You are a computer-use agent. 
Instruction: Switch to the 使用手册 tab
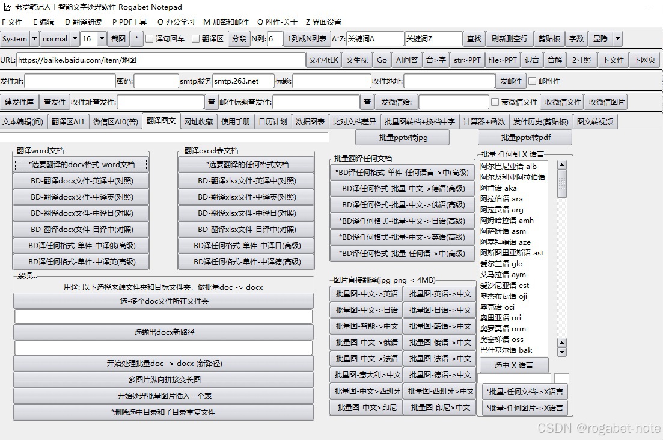point(236,122)
